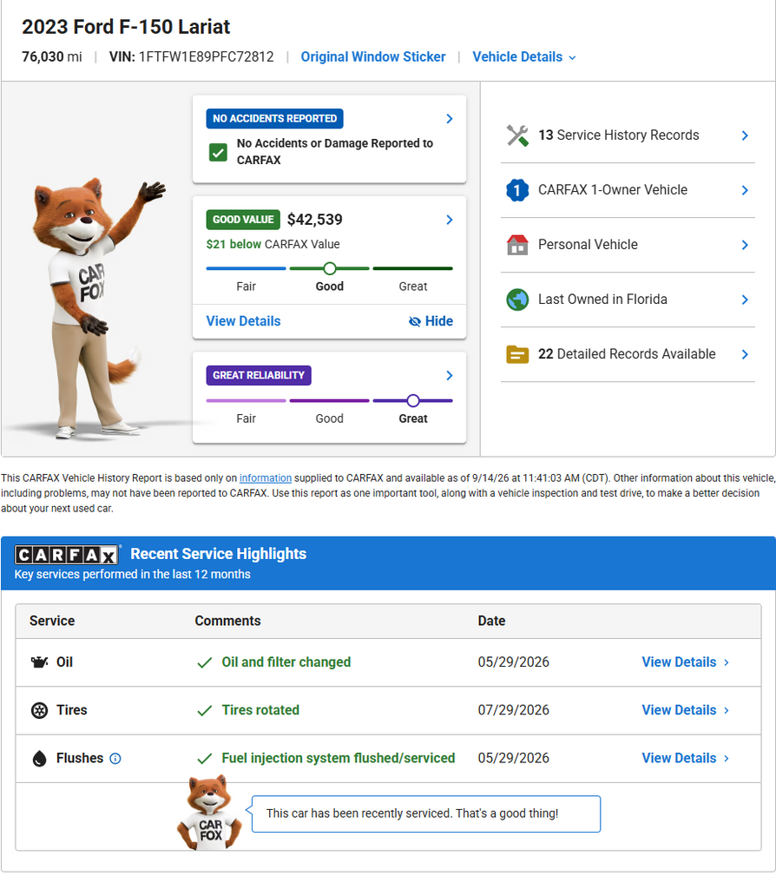
Task: Open the Good Value card chevron
Action: click(x=450, y=220)
